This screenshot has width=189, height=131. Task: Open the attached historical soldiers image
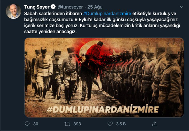click(104, 78)
